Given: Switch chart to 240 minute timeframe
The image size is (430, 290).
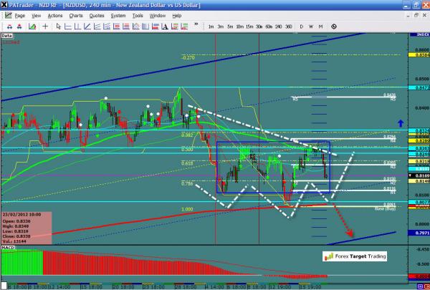Looking at the screenshot, I should click(277, 26).
